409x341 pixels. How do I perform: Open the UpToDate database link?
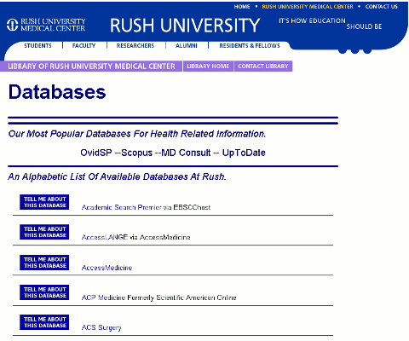[244, 153]
